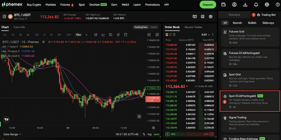Collapse the chart indicator legend chevron
This screenshot has height=140, width=281.
point(5,61)
